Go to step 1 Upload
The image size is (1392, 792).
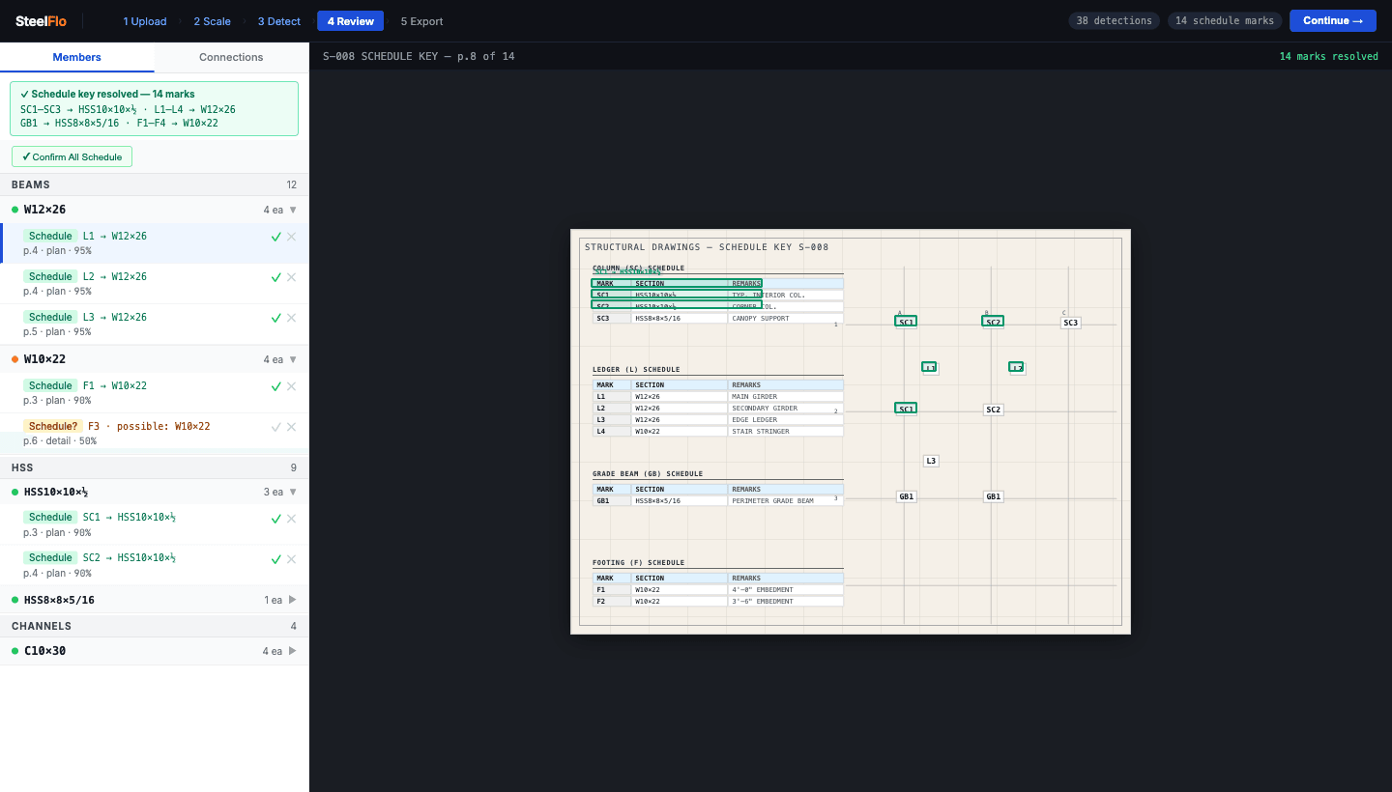pyautogui.click(x=145, y=21)
